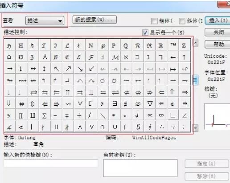Open the 查看 描述 dropdown
The height and width of the screenshot is (183, 230).
45,20
